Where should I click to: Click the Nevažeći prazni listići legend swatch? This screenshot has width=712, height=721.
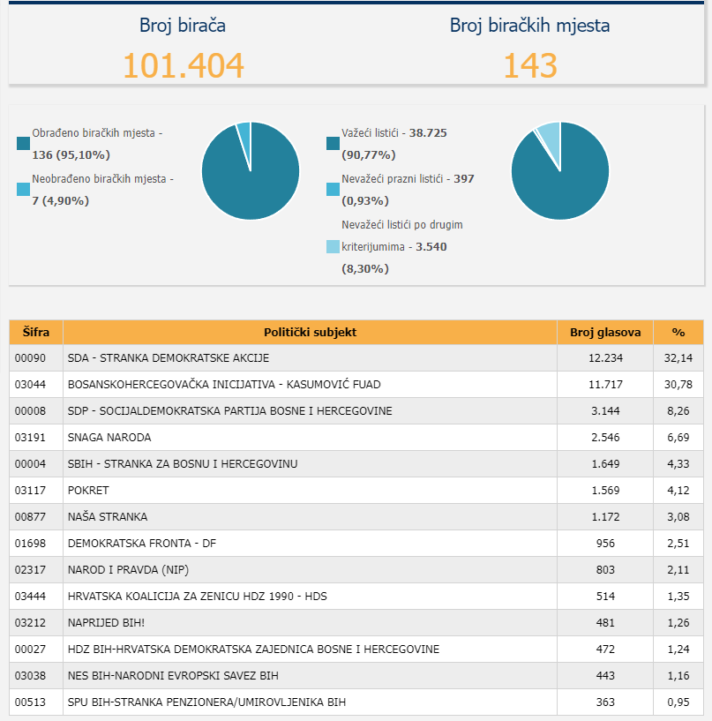point(333,189)
